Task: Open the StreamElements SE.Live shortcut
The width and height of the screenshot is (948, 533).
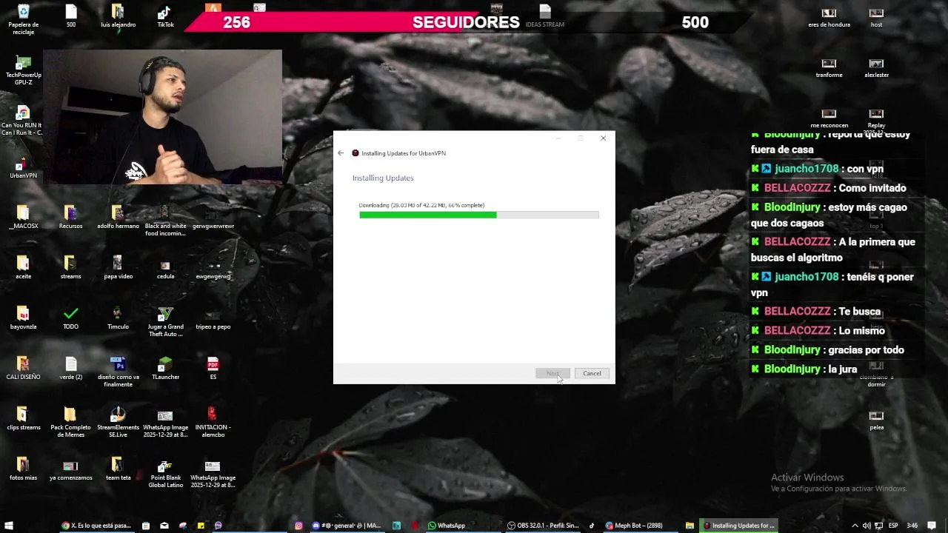Action: pos(118,423)
